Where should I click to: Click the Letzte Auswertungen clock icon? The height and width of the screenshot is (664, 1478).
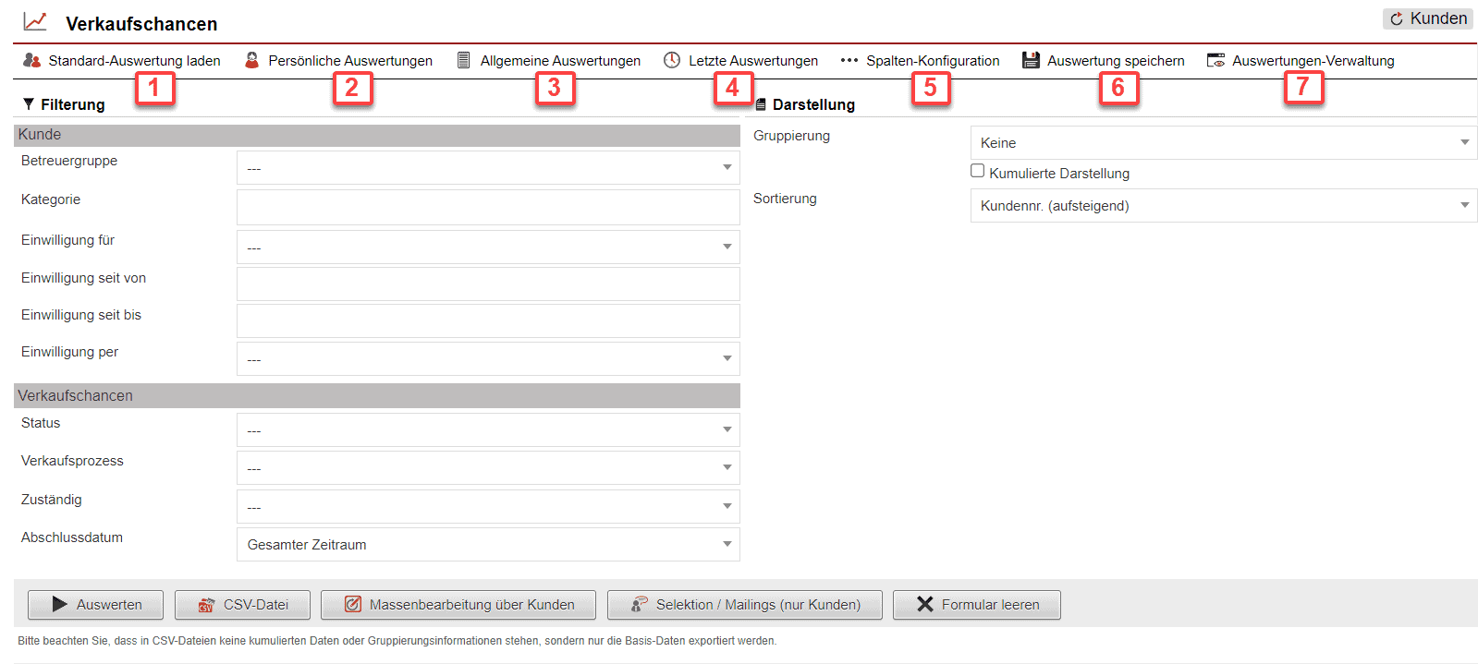[x=672, y=60]
